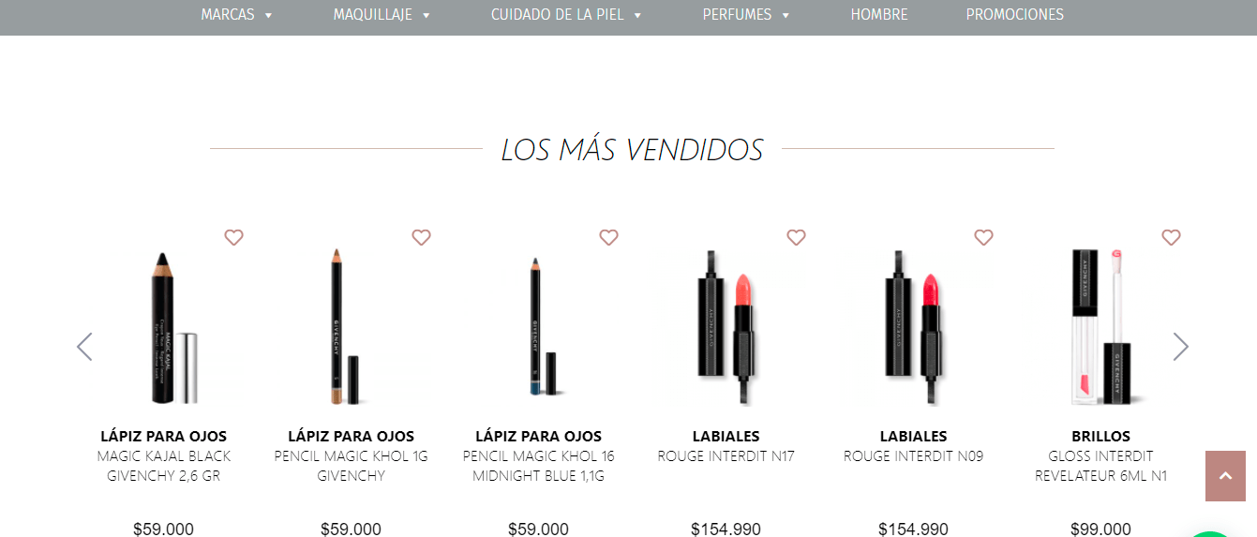Image resolution: width=1257 pixels, height=537 pixels.
Task: Open the Perfumes dropdown menu
Action: pyautogui.click(x=746, y=15)
